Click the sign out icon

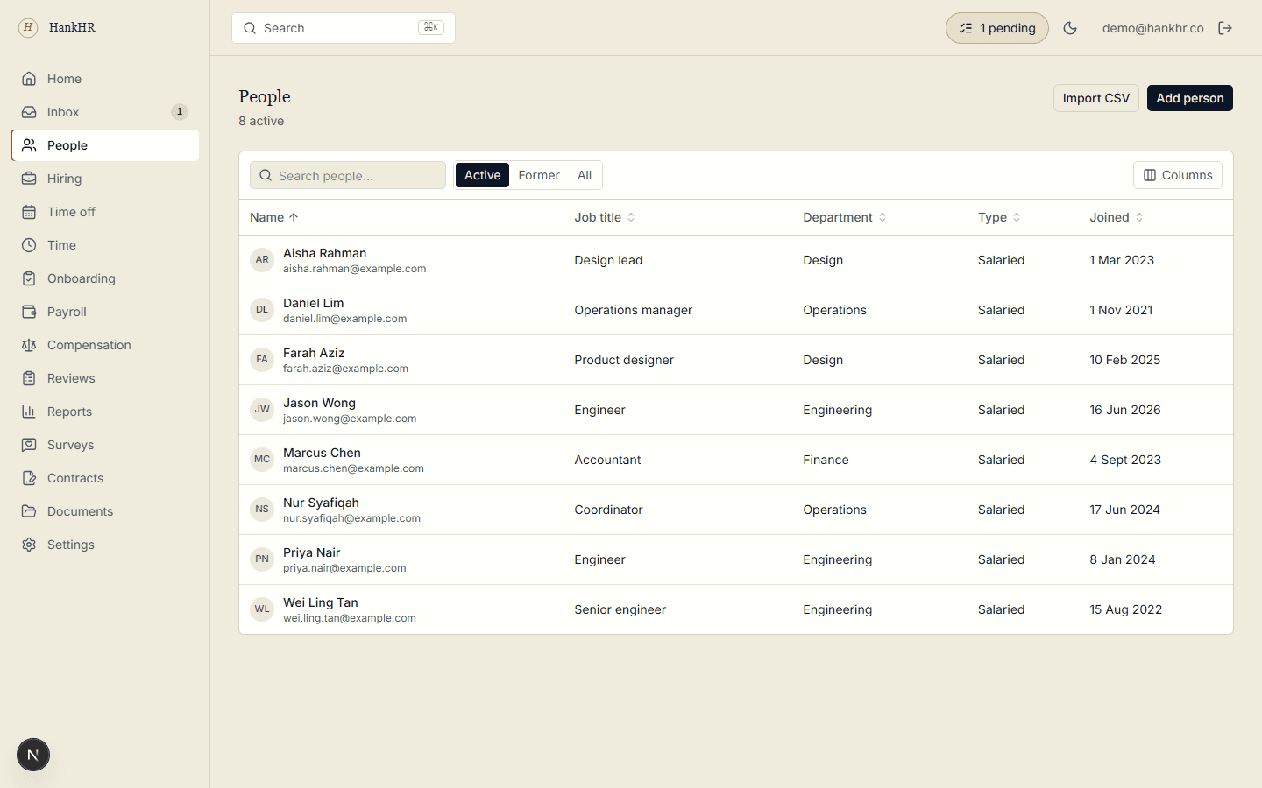pyautogui.click(x=1225, y=28)
